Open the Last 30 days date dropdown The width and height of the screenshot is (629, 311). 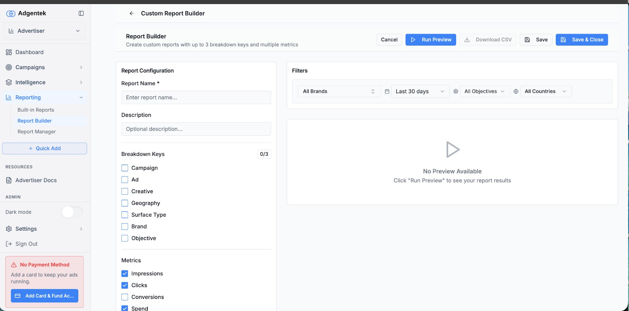(420, 92)
